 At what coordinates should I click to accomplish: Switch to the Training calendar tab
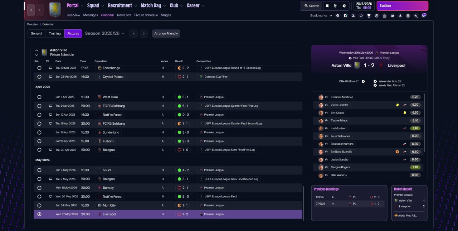[x=55, y=34]
